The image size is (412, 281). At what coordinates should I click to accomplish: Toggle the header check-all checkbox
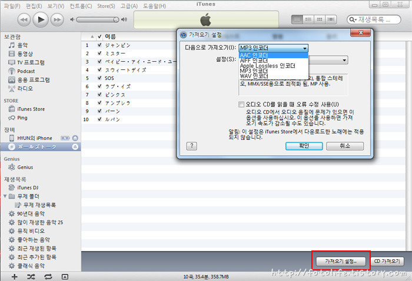99,36
